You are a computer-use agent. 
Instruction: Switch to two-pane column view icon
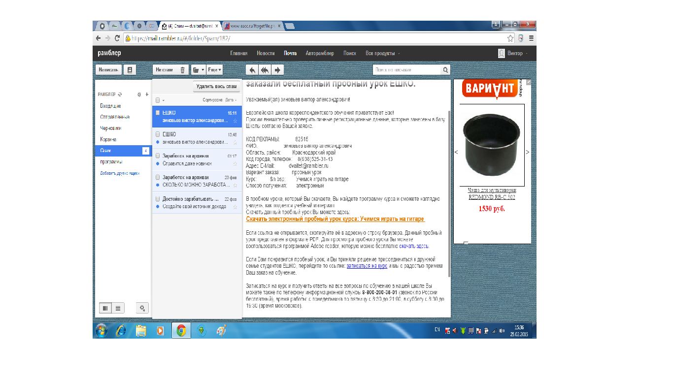pyautogui.click(x=105, y=308)
